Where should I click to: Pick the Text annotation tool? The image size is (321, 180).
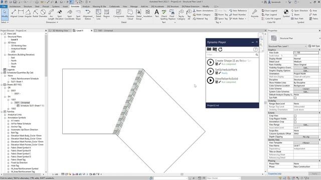tap(156, 13)
